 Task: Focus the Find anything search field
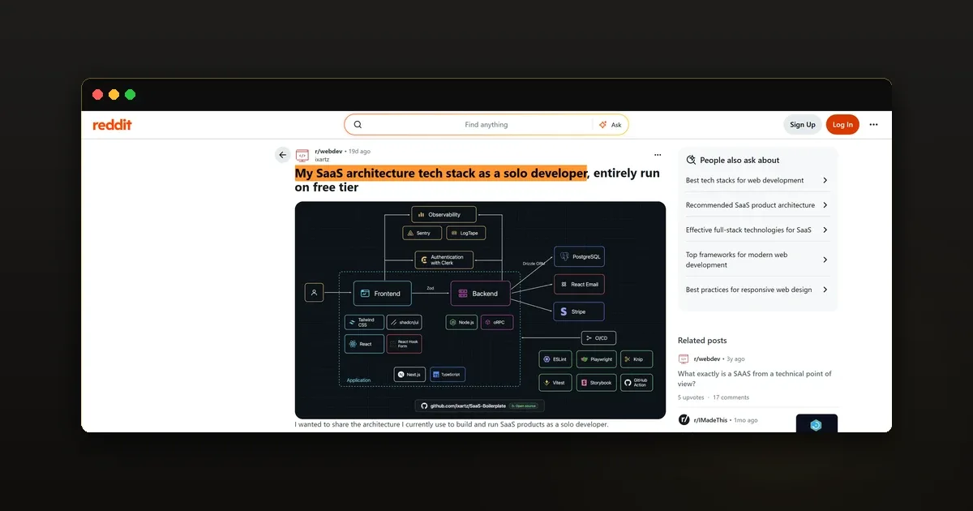pyautogui.click(x=486, y=124)
